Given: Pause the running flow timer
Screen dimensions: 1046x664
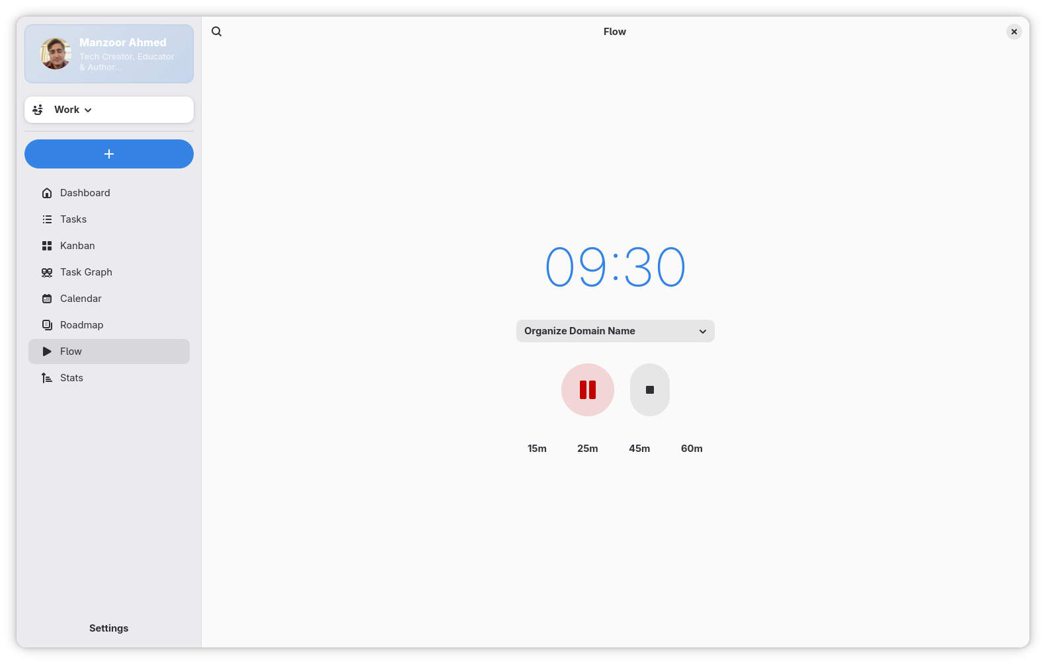Looking at the screenshot, I should 587,390.
